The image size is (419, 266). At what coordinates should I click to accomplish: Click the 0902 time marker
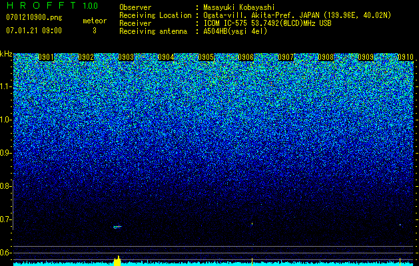(86, 57)
